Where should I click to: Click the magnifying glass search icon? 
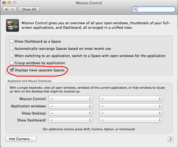coord(135,9)
